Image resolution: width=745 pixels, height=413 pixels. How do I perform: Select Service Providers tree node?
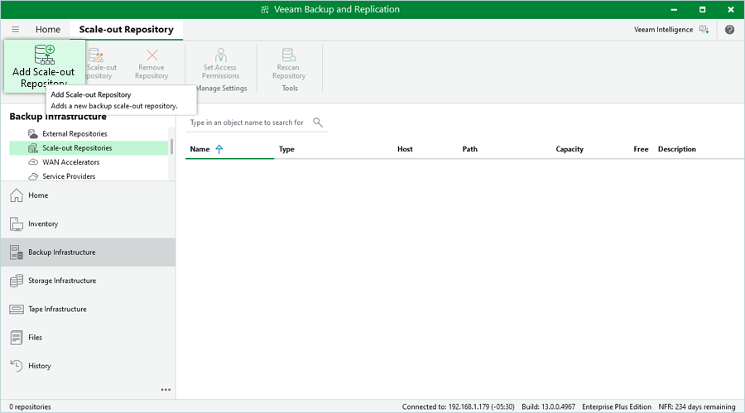pos(69,176)
